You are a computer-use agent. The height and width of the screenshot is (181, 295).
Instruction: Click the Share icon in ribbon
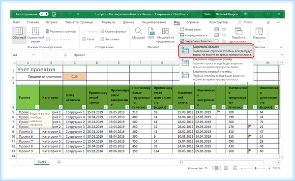pos(268,22)
